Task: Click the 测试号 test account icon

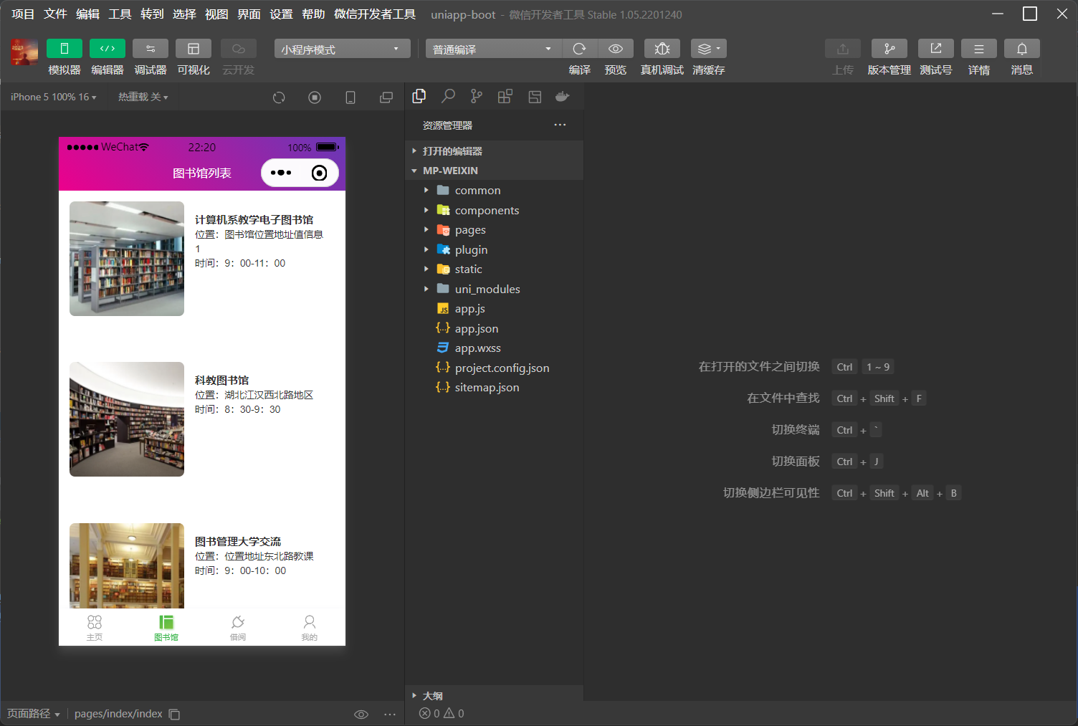Action: click(x=936, y=49)
